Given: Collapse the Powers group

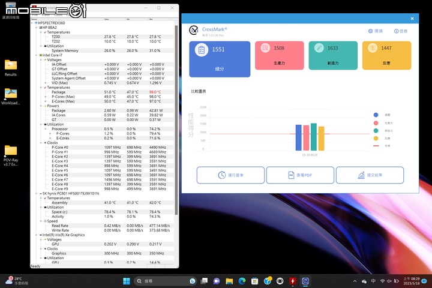Looking at the screenshot, I should (x=41, y=106).
